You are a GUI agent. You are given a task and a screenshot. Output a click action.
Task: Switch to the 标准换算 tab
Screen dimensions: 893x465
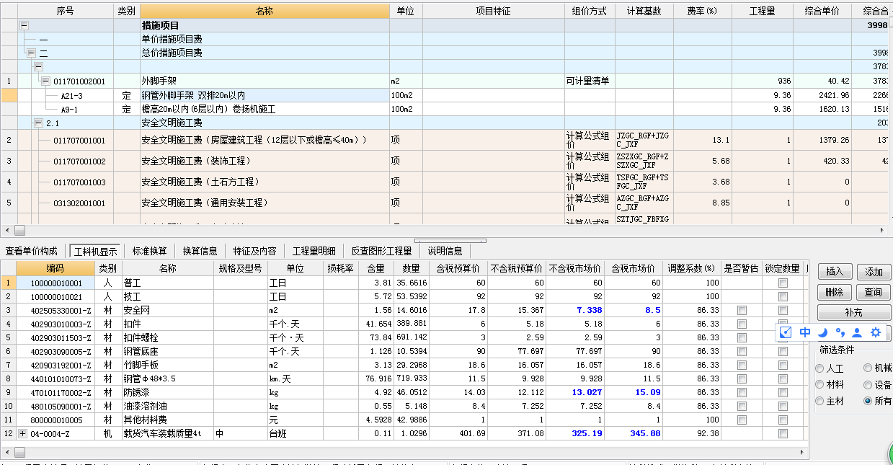[149, 251]
